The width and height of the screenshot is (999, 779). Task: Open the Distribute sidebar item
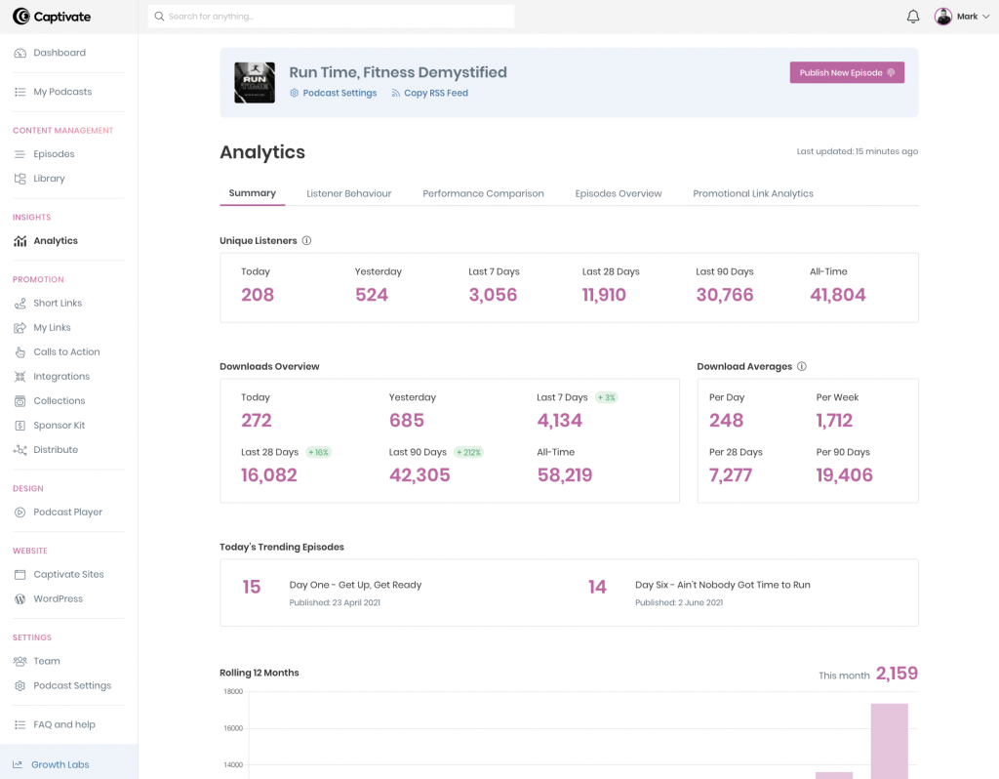click(x=55, y=450)
